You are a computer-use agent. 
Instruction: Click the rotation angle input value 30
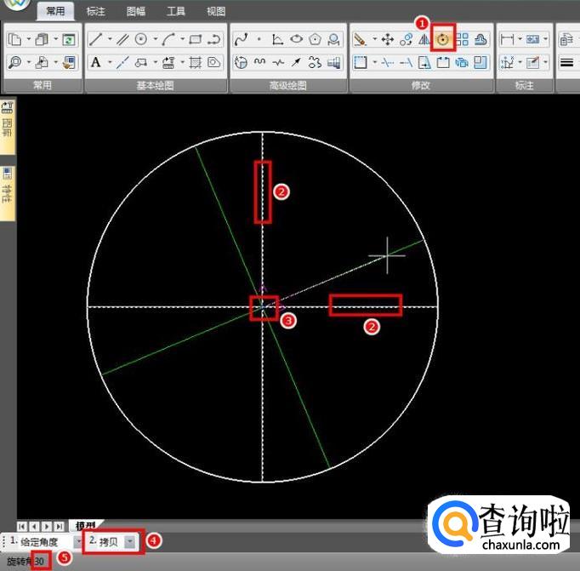(40, 562)
